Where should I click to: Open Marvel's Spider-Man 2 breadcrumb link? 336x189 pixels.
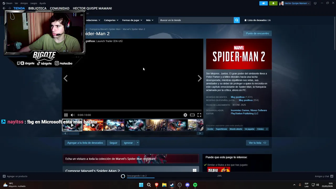134,29
